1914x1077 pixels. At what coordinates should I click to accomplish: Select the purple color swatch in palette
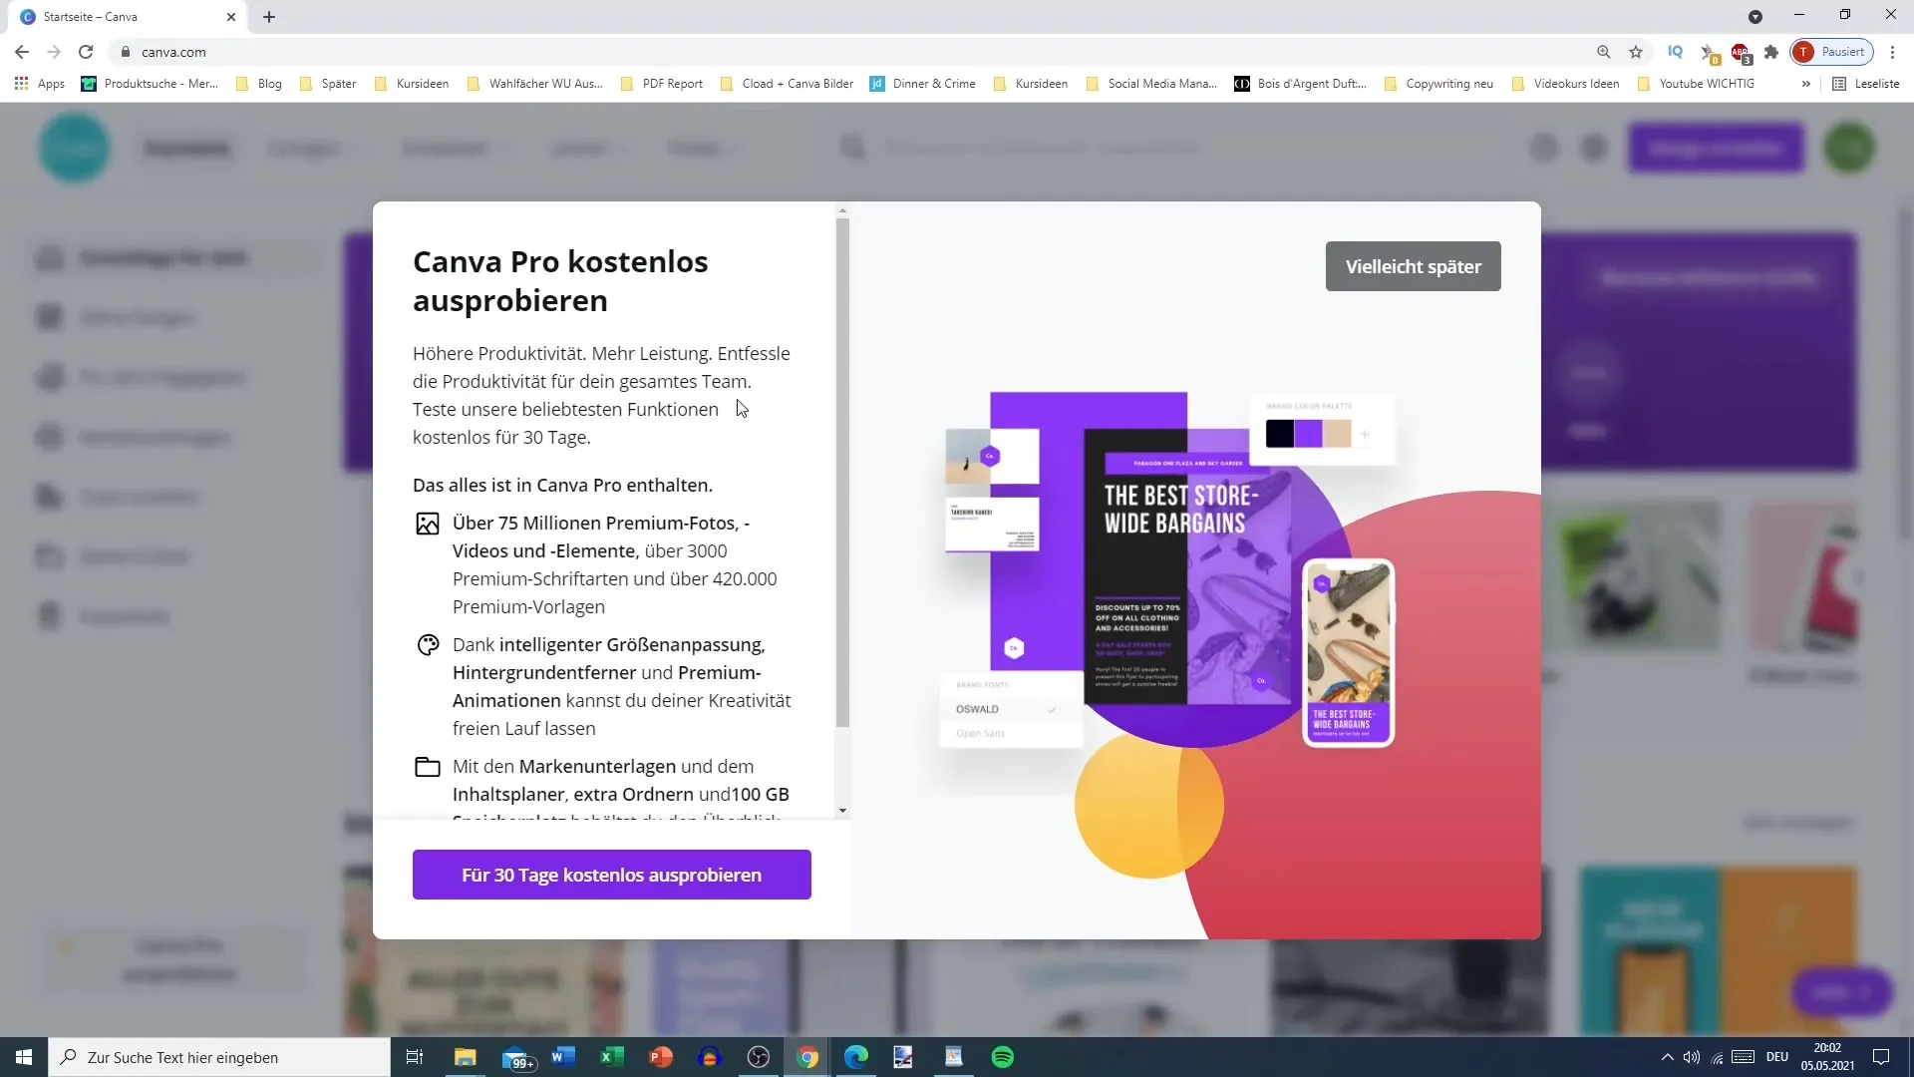coord(1308,434)
